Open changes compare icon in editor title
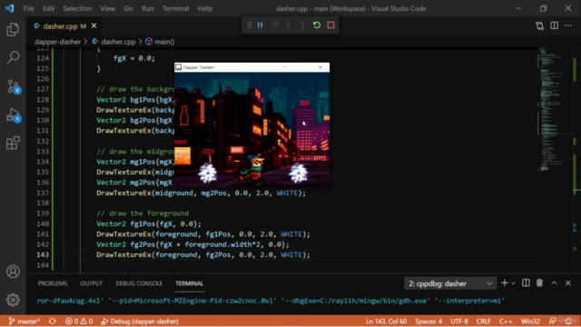The width and height of the screenshot is (581, 327). click(540, 25)
